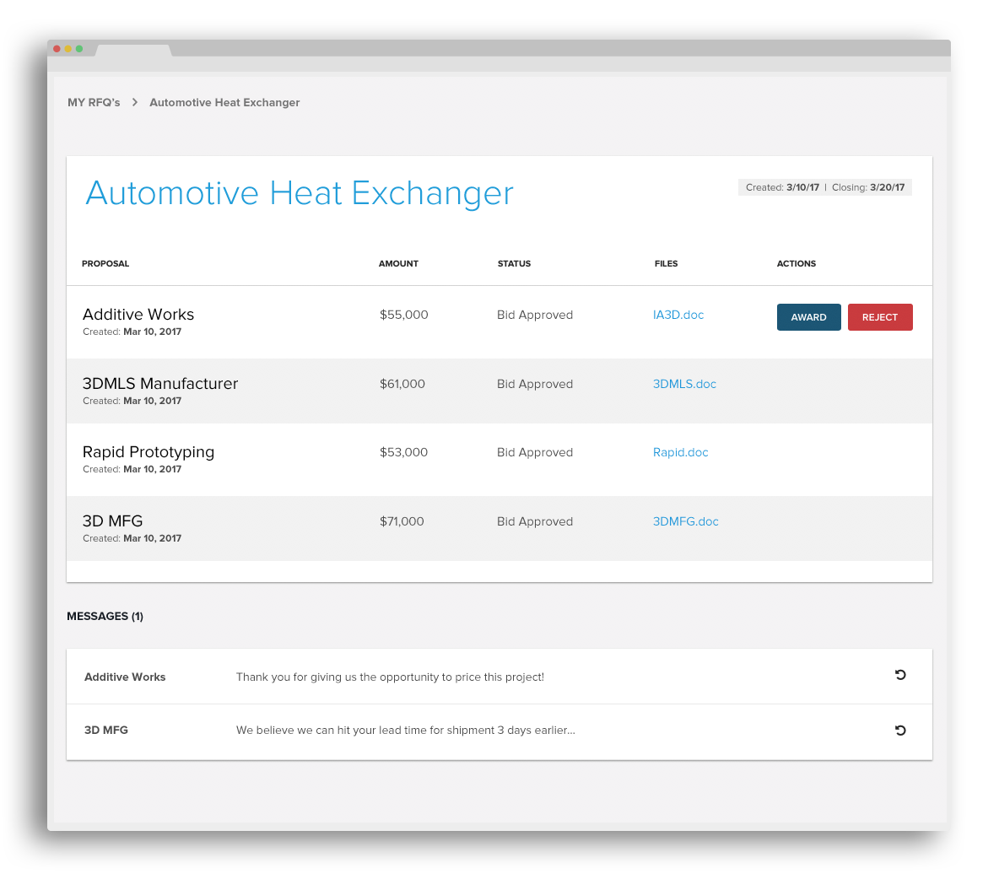Select the 3D MFG proposal name
Screen dimensions: 999x890
click(x=113, y=521)
